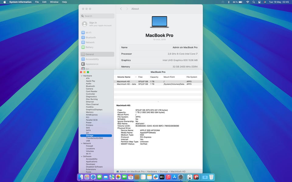Click the MacBook Pro laptop image
Viewport: 292px width, 182px height.
point(159,22)
